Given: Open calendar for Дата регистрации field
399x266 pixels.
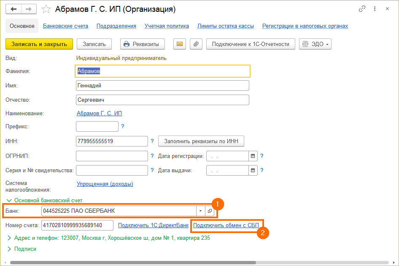Looking at the screenshot, I should pyautogui.click(x=253, y=156).
